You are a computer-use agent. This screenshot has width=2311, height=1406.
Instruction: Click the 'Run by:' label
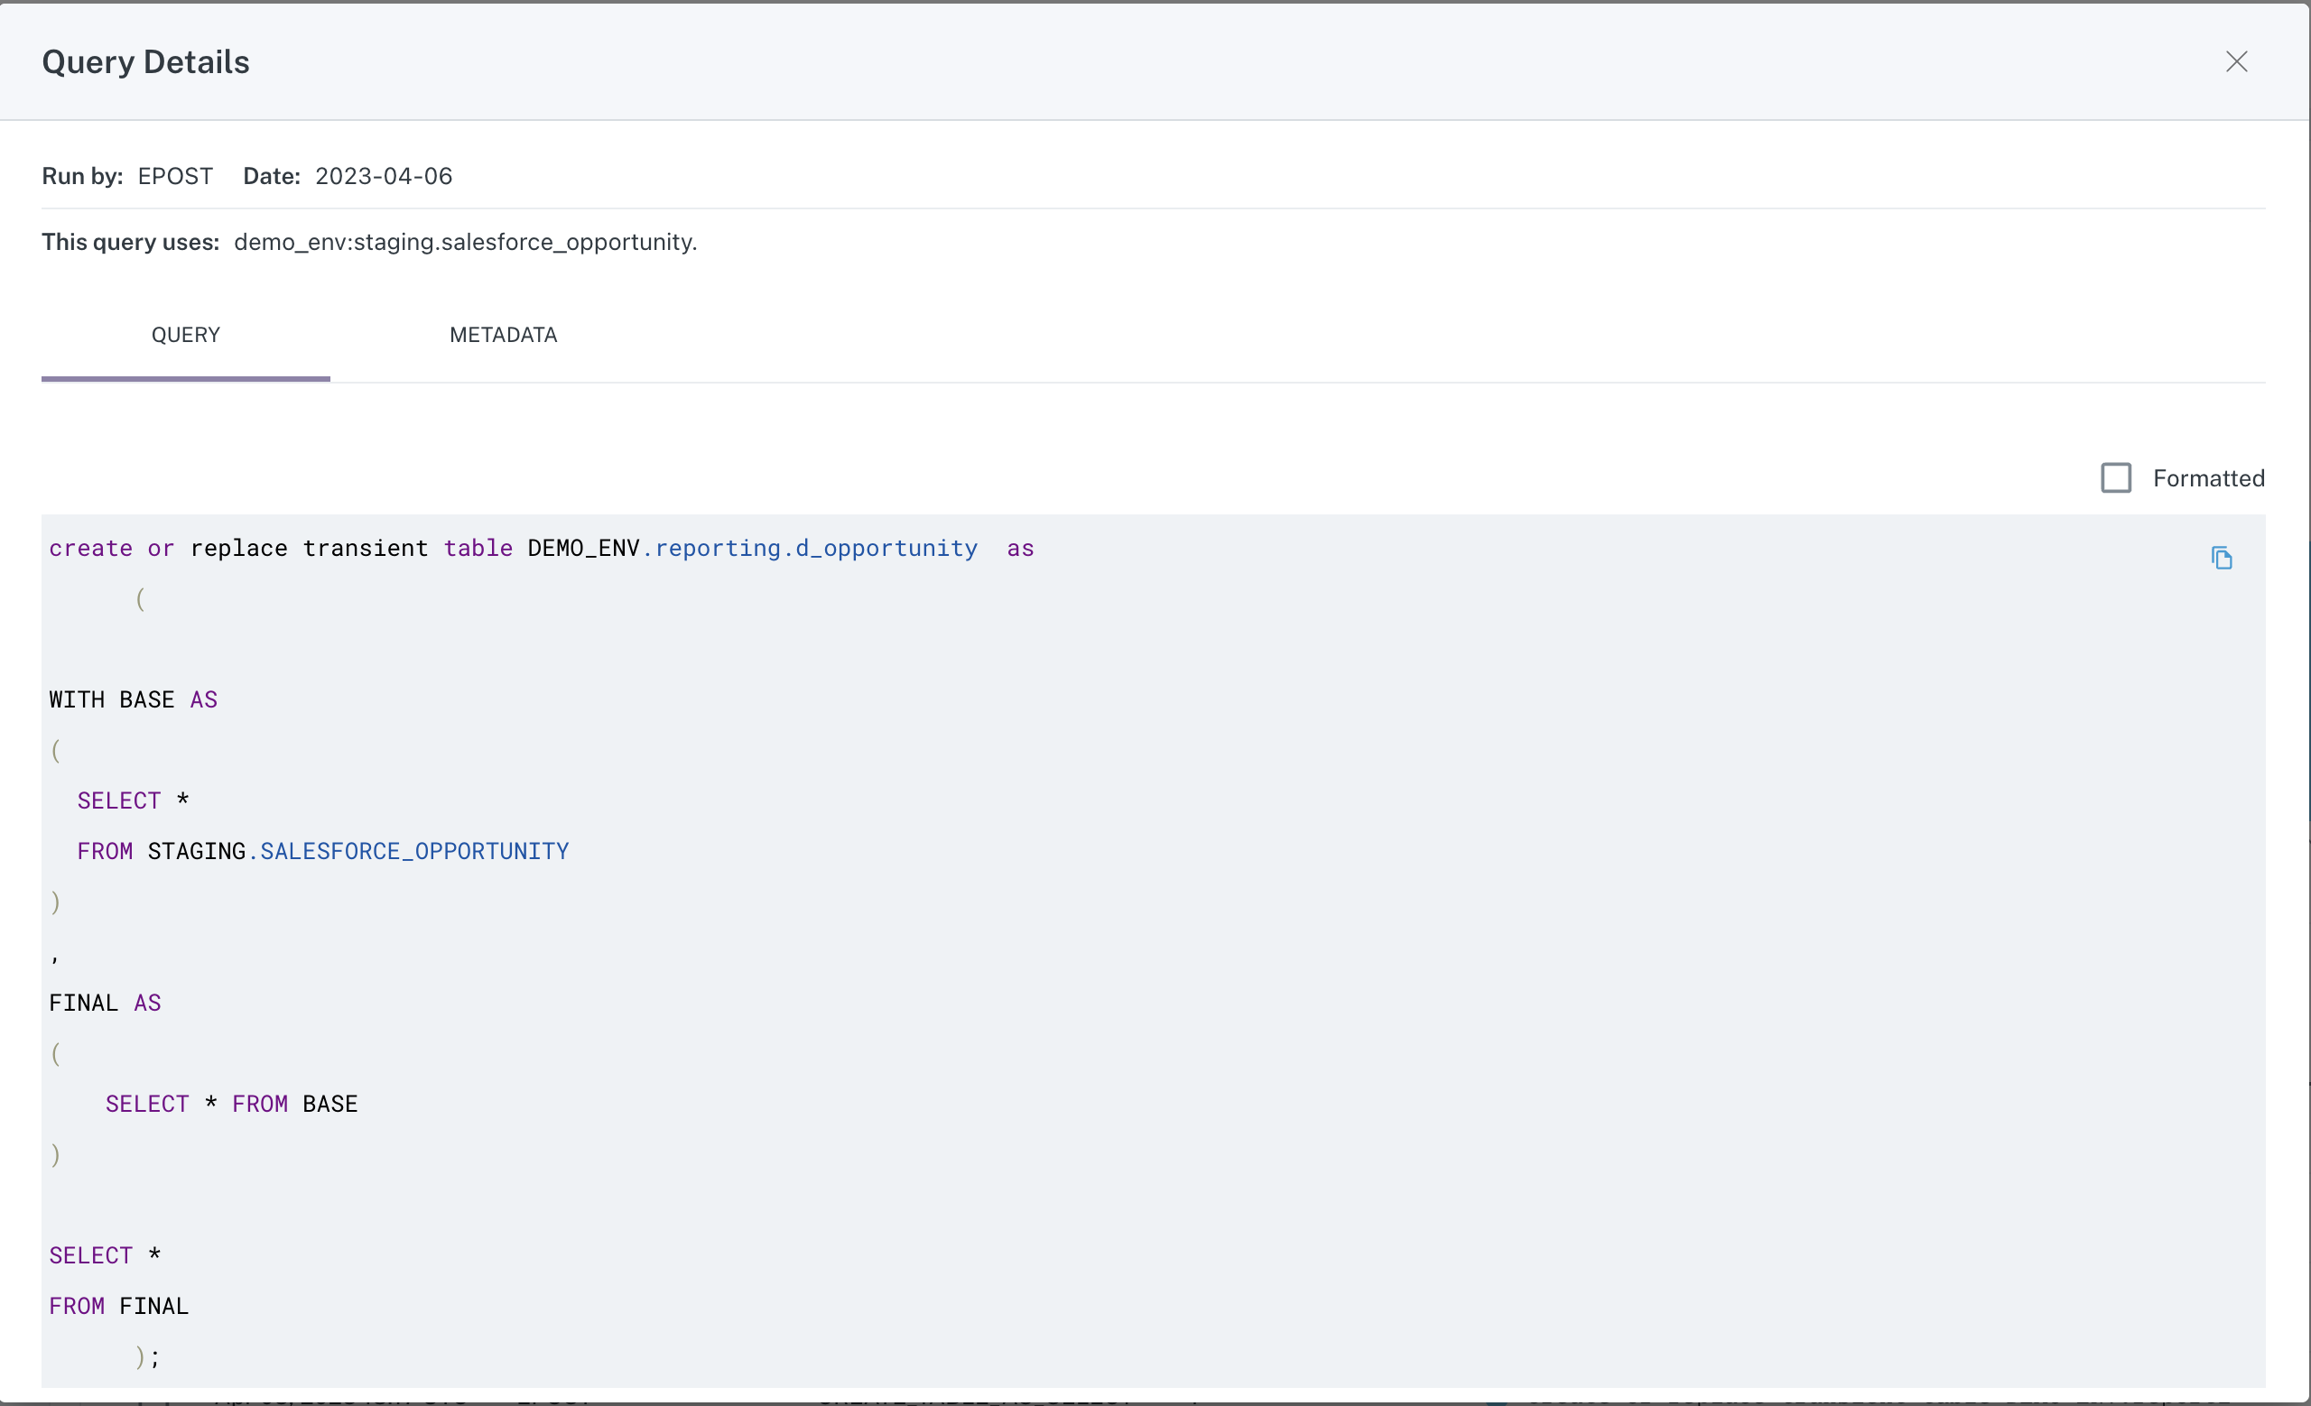click(82, 176)
